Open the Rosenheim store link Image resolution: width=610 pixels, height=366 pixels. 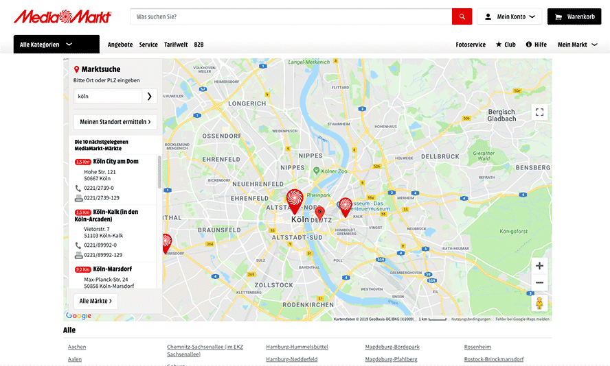tap(477, 347)
